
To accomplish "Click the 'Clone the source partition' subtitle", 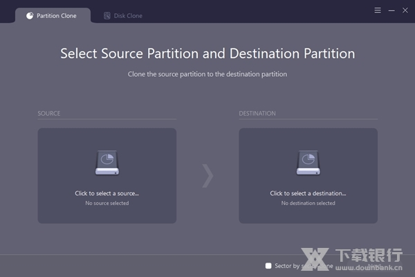I will 207,73.
